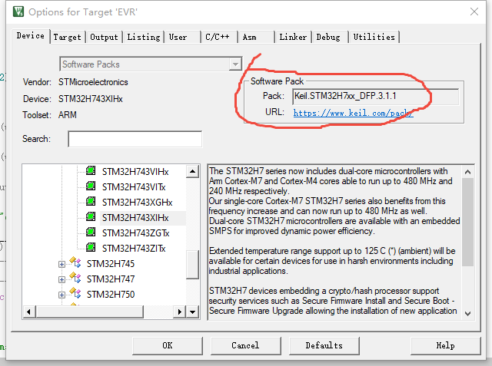The height and width of the screenshot is (366, 492).
Task: Switch to the Linker tab
Action: [293, 37]
